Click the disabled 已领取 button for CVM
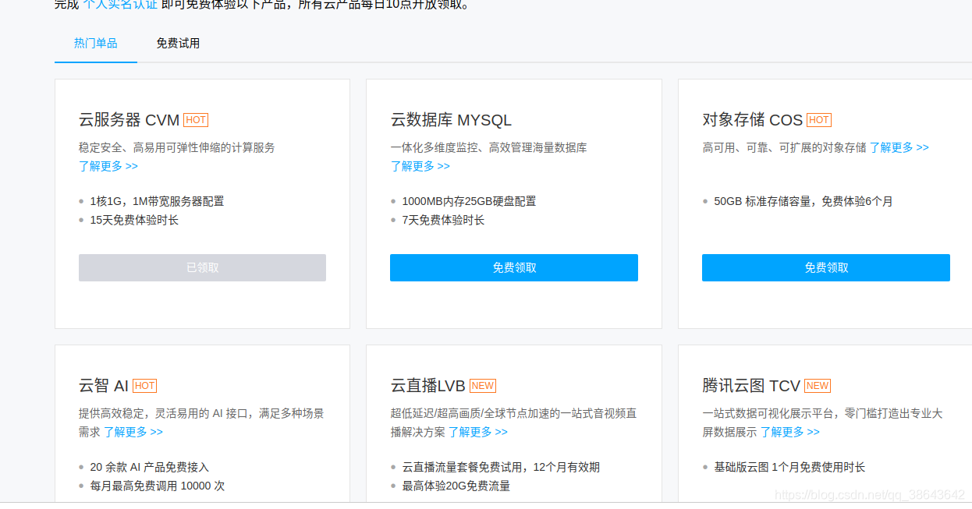 (202, 267)
